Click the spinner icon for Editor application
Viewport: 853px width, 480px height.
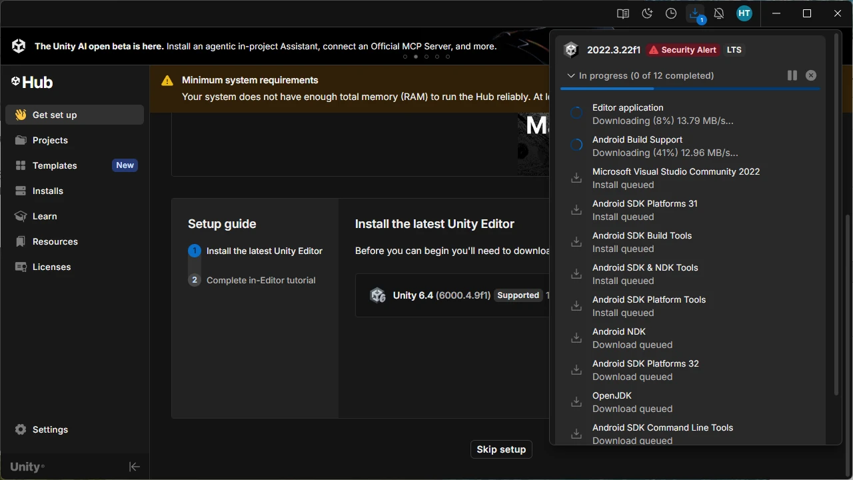click(x=576, y=113)
